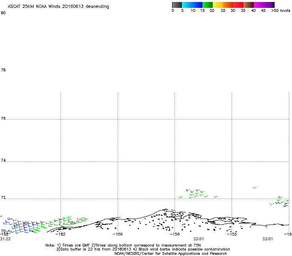Click the -153 longitude label
This screenshot has width=292, height=256.
[232, 234]
